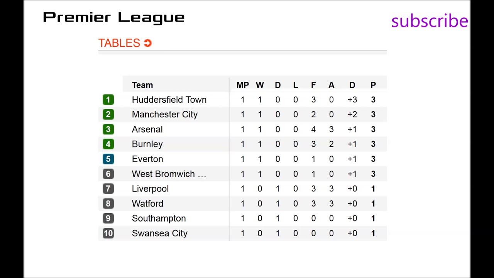This screenshot has width=494, height=278.
Task: Select the Swansea City row name
Action: pyautogui.click(x=159, y=233)
